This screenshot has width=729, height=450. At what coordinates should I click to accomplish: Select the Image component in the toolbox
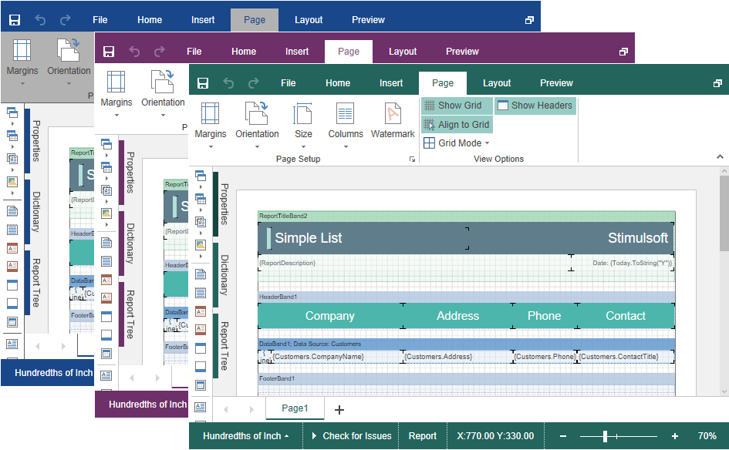point(201,246)
